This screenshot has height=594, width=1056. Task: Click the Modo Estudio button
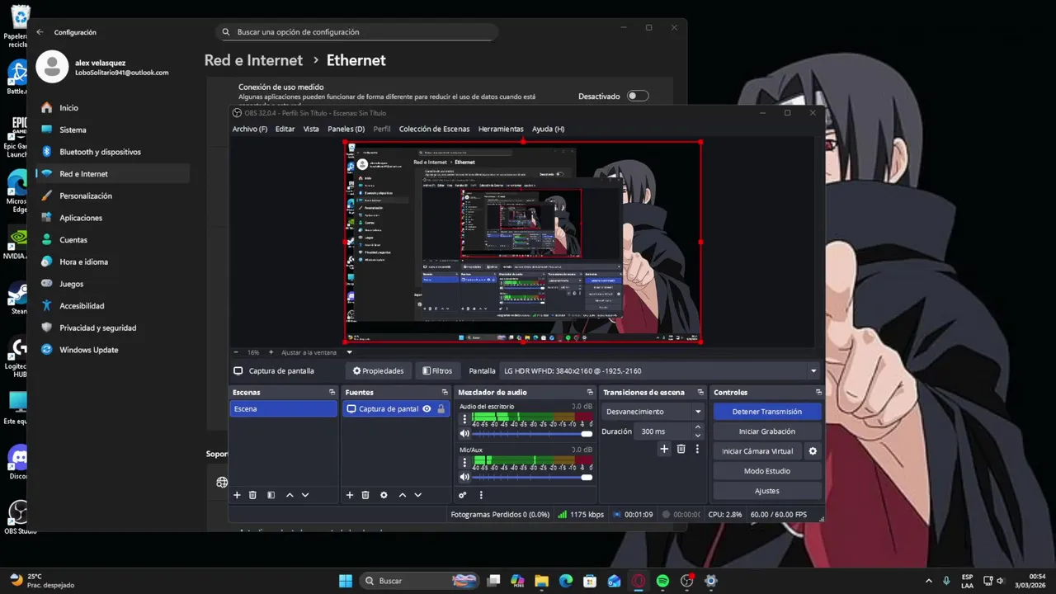[x=767, y=471]
